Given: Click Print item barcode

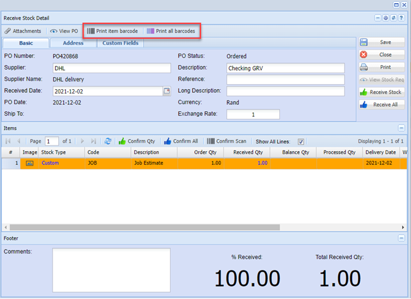Looking at the screenshot, I should click(x=113, y=31).
